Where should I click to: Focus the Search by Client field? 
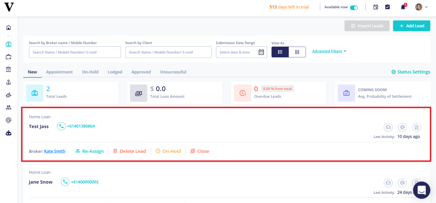[168, 52]
